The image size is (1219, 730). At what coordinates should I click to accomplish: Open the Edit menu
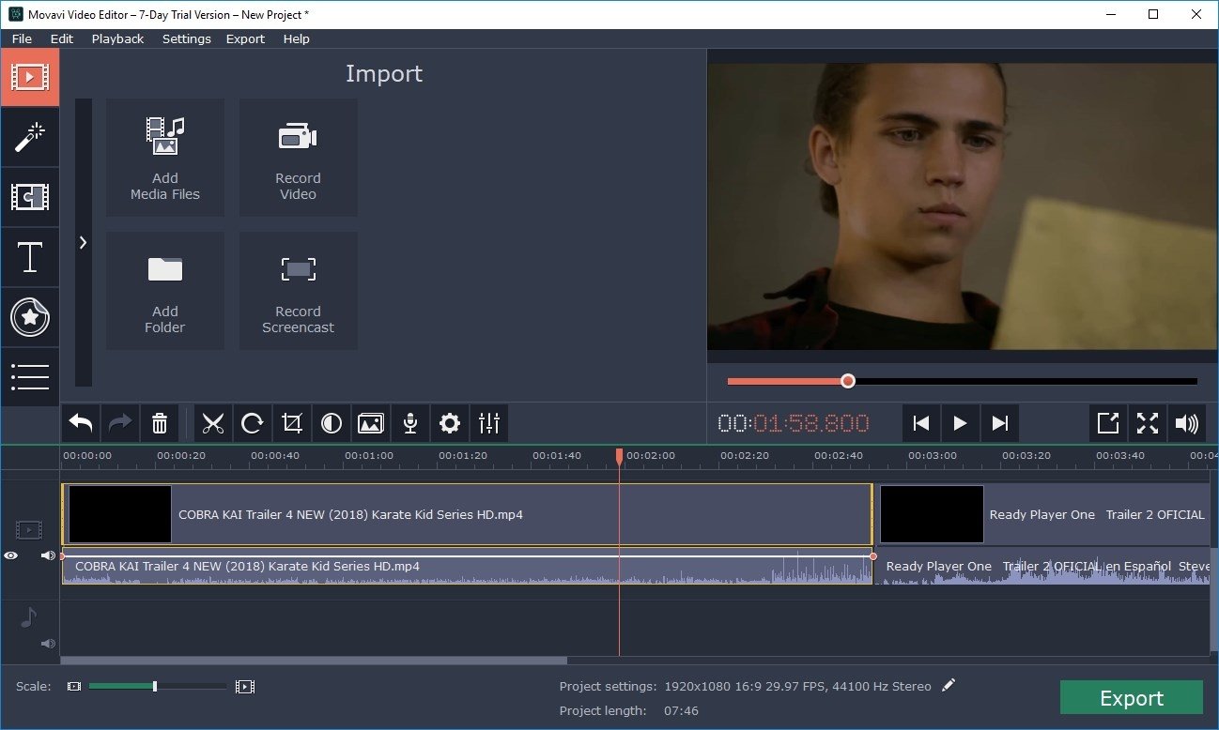(62, 38)
